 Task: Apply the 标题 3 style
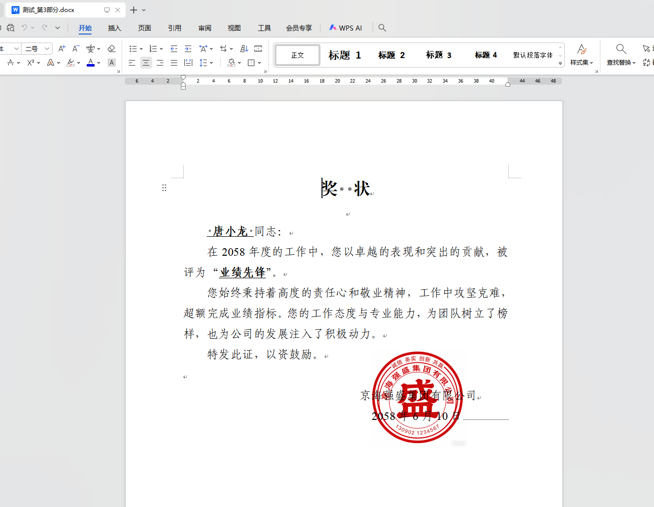pos(439,55)
